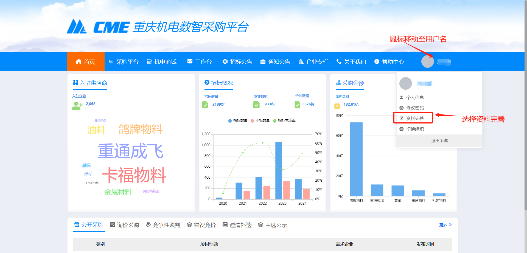The image size is (527, 253).
Task: Click the CME logo in header
Action: point(98,27)
